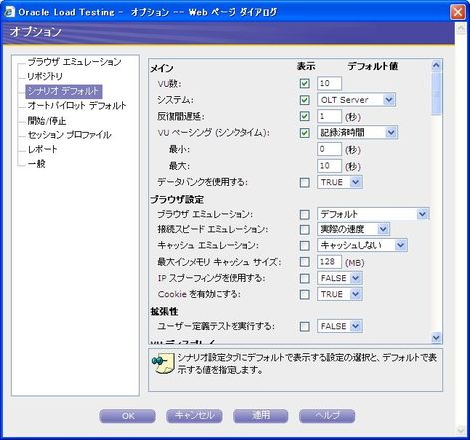The height and width of the screenshot is (440, 470).
Task: Click the Internet Explorer icon in title bar
Action: coord(9,12)
